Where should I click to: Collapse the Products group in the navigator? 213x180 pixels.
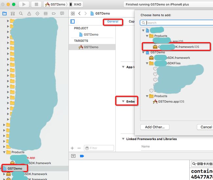tap(4, 152)
